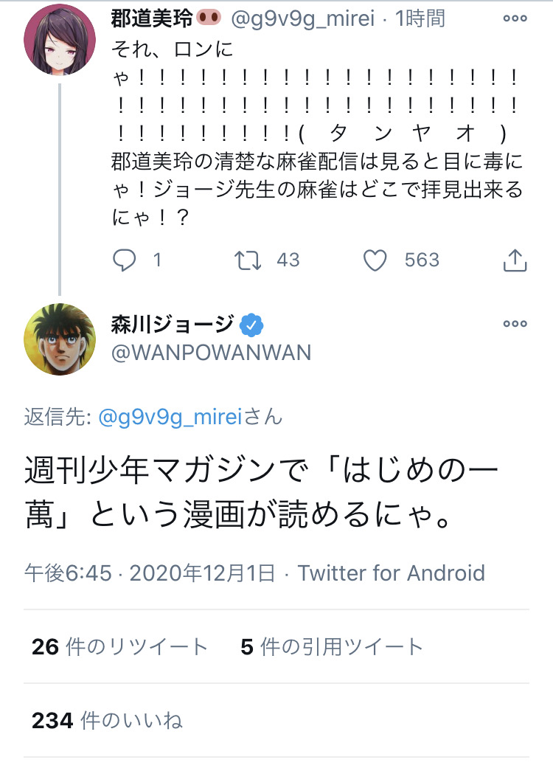Open the @g9v9g_mirei reply-to link

170,417
